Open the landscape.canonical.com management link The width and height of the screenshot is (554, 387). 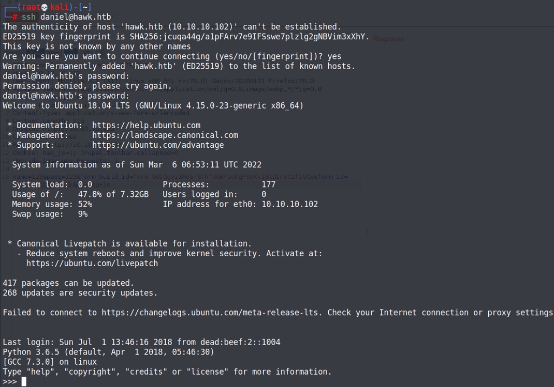[x=165, y=135]
